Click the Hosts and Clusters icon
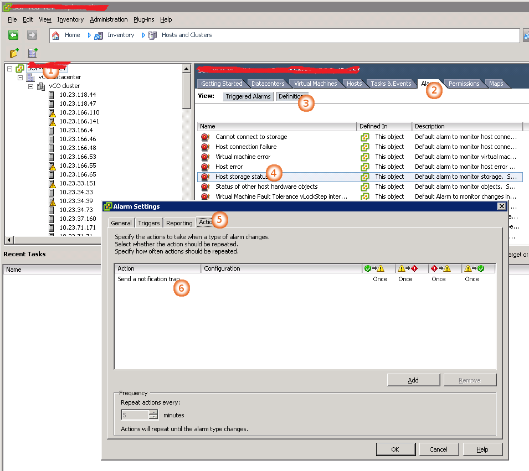 pos(147,35)
